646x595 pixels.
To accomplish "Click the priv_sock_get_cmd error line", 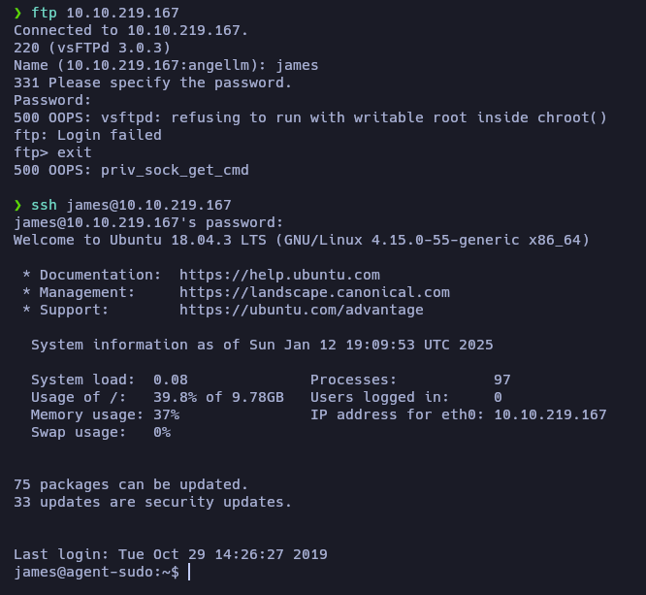I will click(x=131, y=170).
